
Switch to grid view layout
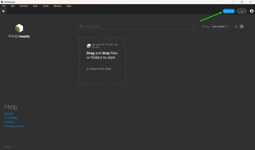click(x=242, y=27)
